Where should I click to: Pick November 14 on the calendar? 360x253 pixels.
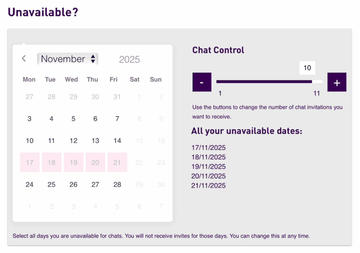pyautogui.click(x=117, y=141)
